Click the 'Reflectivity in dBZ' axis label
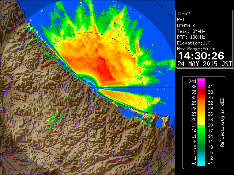Image resolution: width=234 pixels, height=175 pixels. pos(222,122)
